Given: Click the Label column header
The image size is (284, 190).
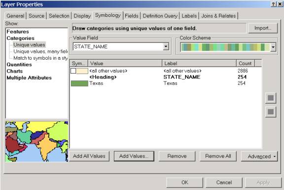Looking at the screenshot, I should [199, 64].
